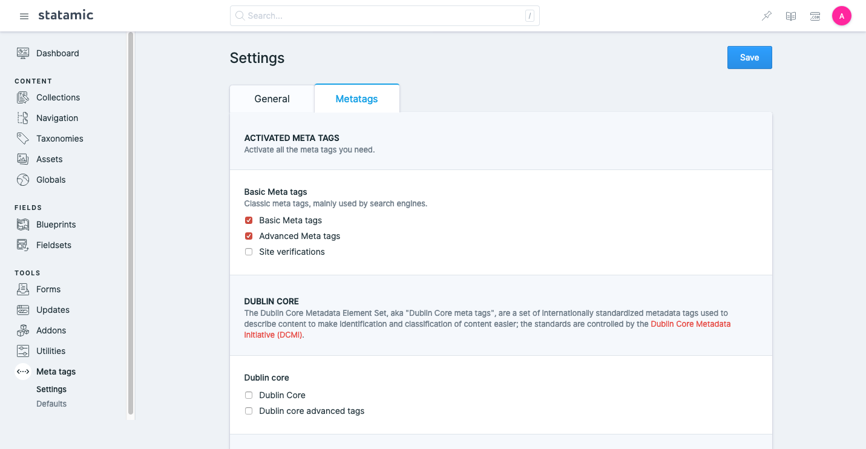
Task: Click the Navigation icon in sidebar
Action: tap(23, 118)
